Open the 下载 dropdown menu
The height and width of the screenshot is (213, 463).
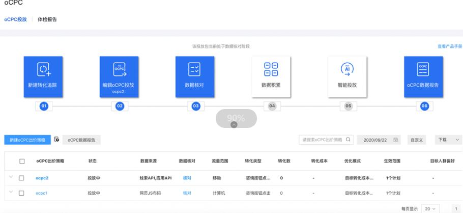pyautogui.click(x=448, y=140)
